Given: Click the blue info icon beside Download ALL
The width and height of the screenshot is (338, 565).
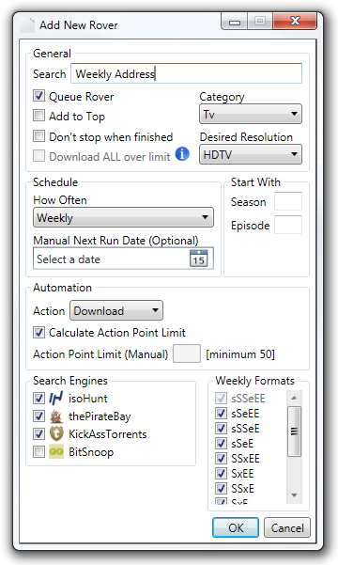Looking at the screenshot, I should pyautogui.click(x=182, y=154).
